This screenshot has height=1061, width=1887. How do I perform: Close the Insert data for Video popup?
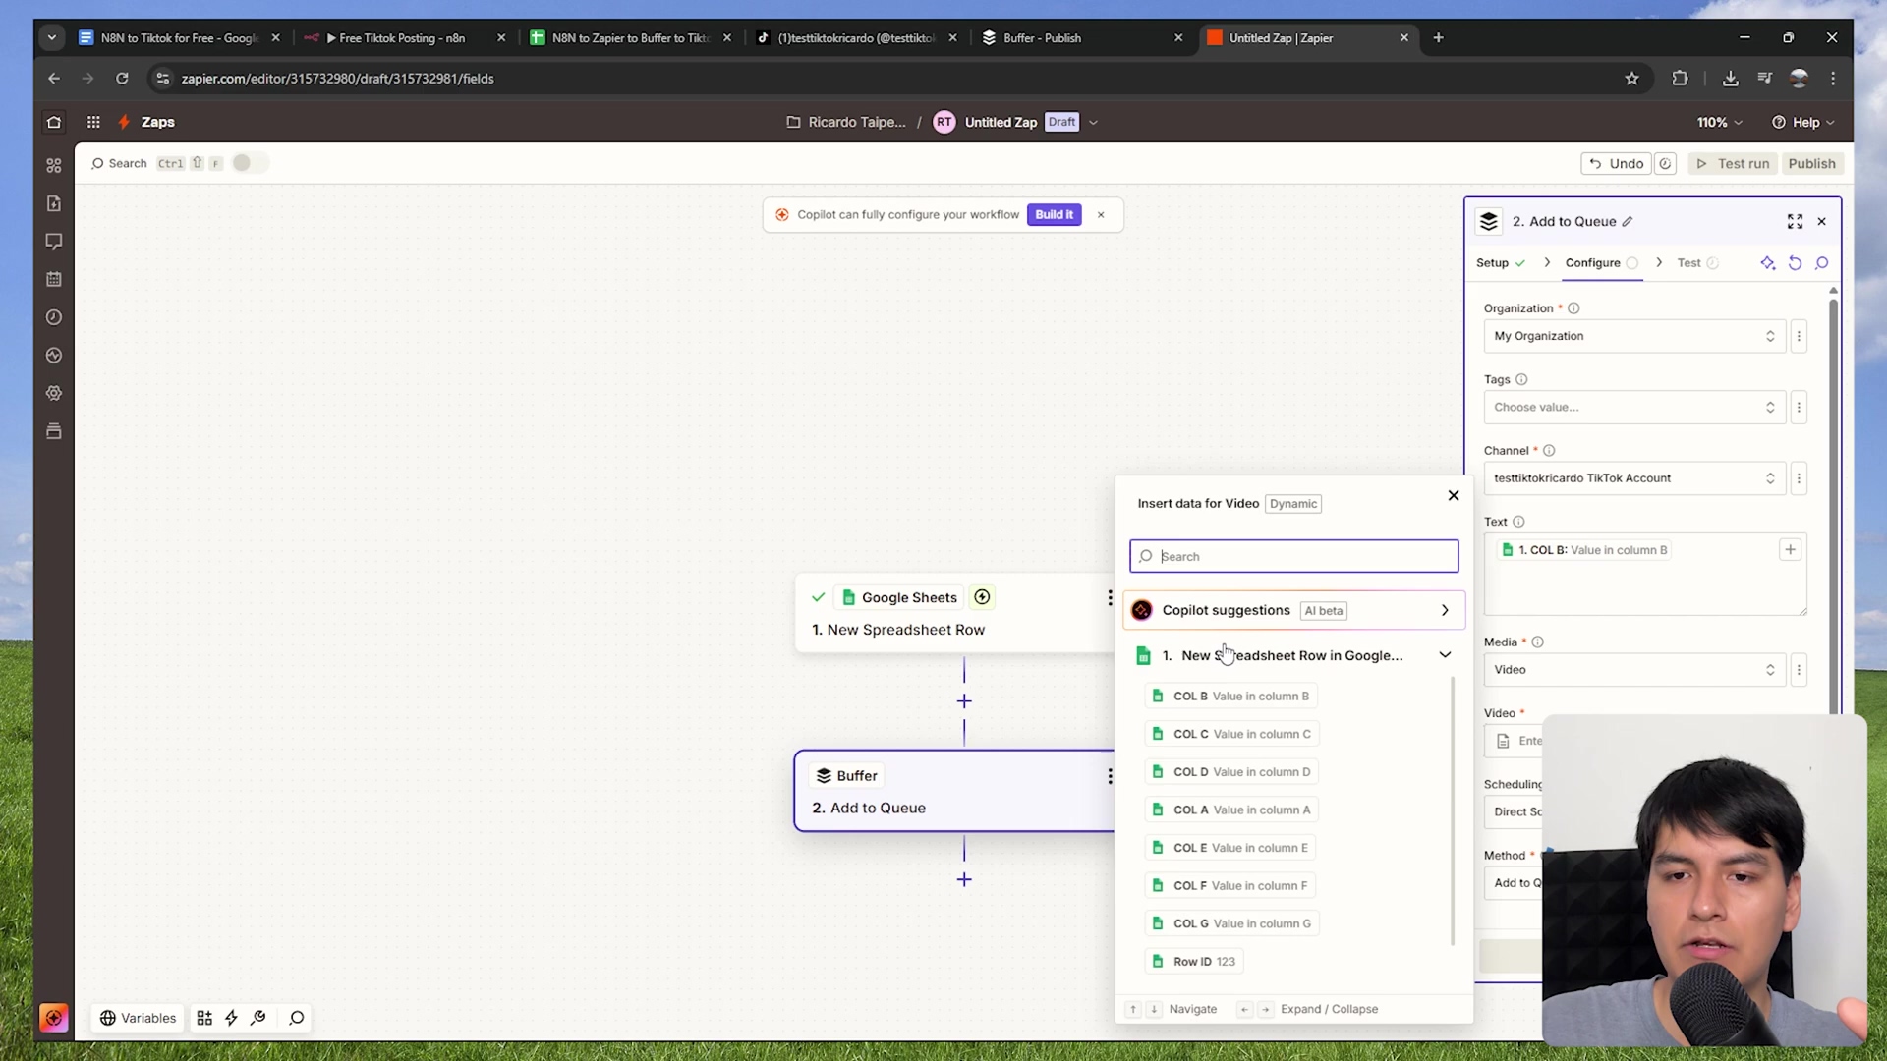(x=1454, y=495)
